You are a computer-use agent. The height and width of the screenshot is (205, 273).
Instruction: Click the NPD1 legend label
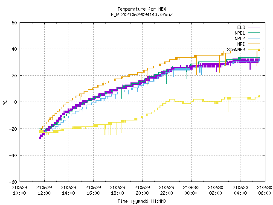(240, 33)
